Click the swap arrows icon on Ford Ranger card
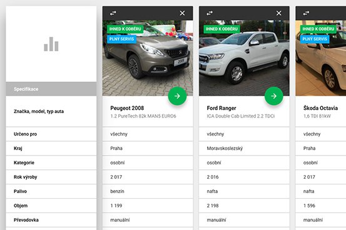The height and width of the screenshot is (230, 346). tap(210, 13)
